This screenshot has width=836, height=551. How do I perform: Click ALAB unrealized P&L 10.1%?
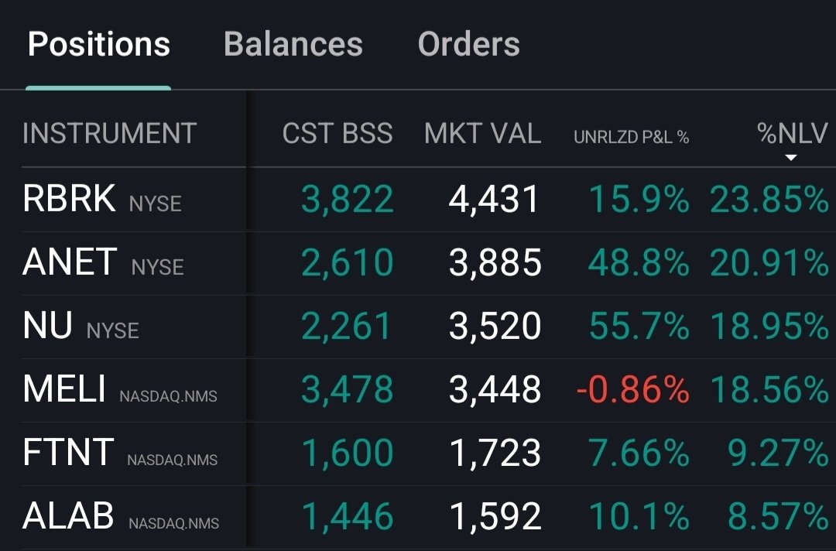(639, 516)
